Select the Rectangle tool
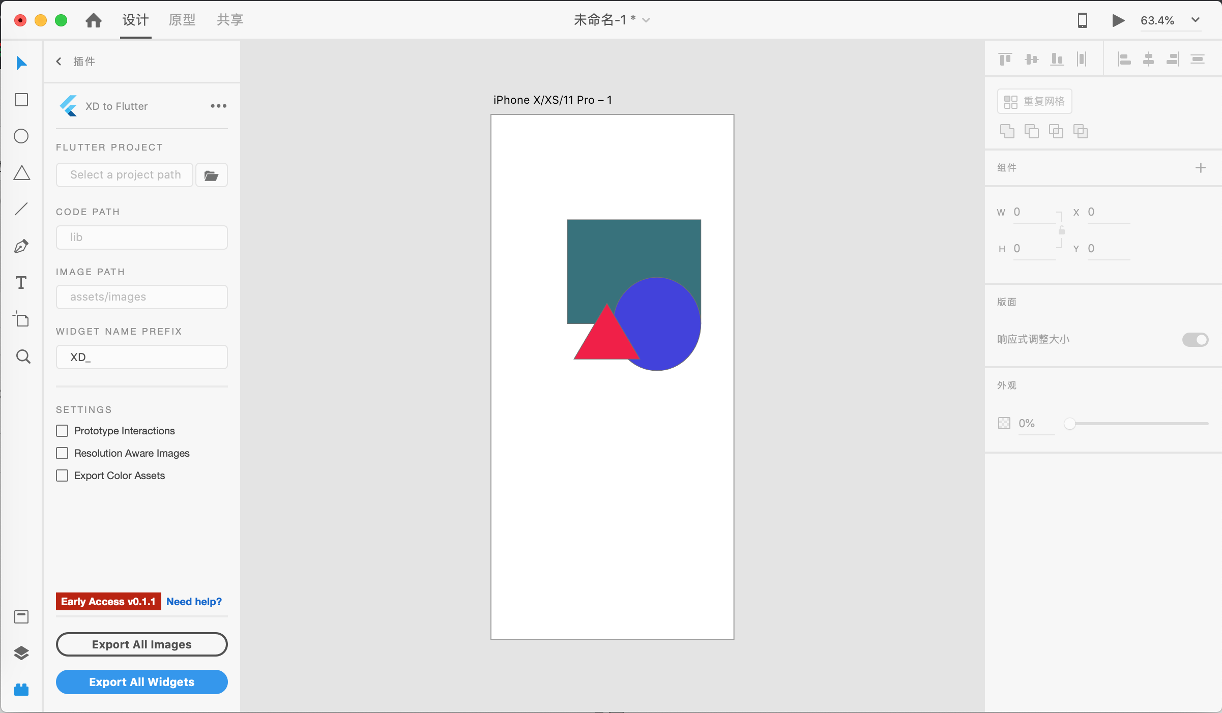Viewport: 1222px width, 713px height. (21, 100)
